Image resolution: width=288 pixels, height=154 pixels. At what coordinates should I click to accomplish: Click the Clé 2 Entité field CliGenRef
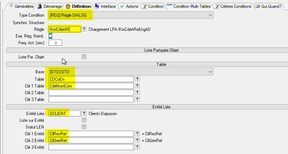[x=91, y=140]
